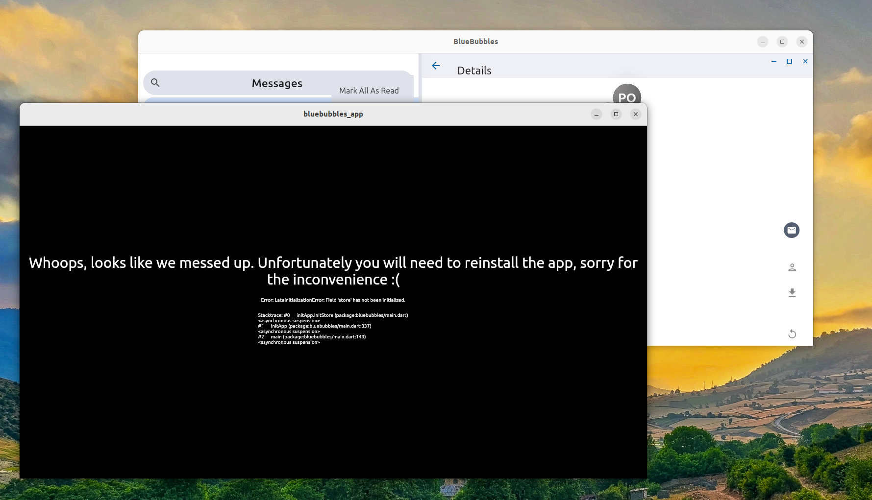Viewport: 872px width, 500px height.
Task: Select Mark All As Read
Action: (x=369, y=90)
